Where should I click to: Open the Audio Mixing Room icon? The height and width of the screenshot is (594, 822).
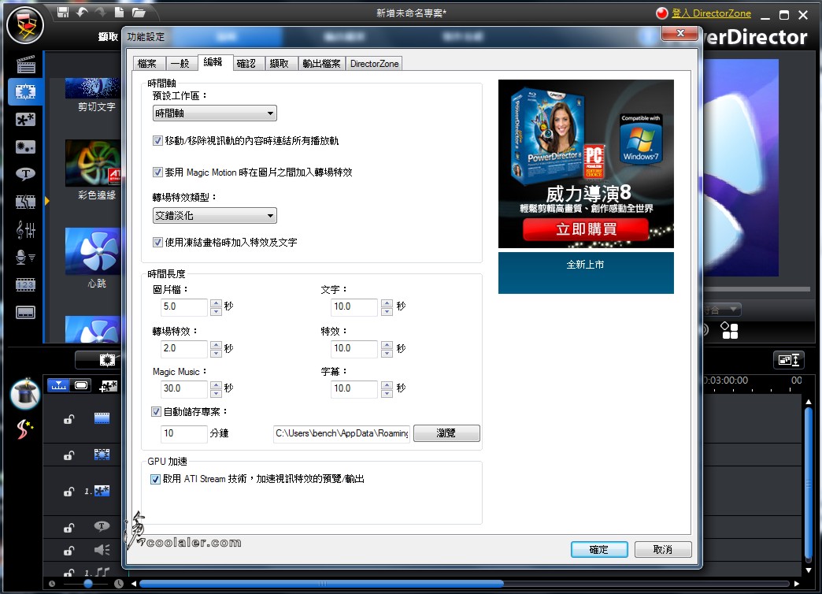(26, 229)
